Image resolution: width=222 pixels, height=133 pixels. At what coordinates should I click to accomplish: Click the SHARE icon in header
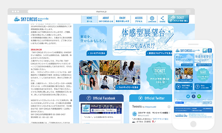(x=163, y=19)
